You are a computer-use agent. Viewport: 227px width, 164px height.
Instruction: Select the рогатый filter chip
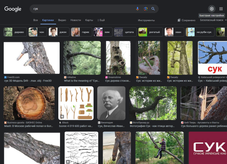click(x=150, y=32)
